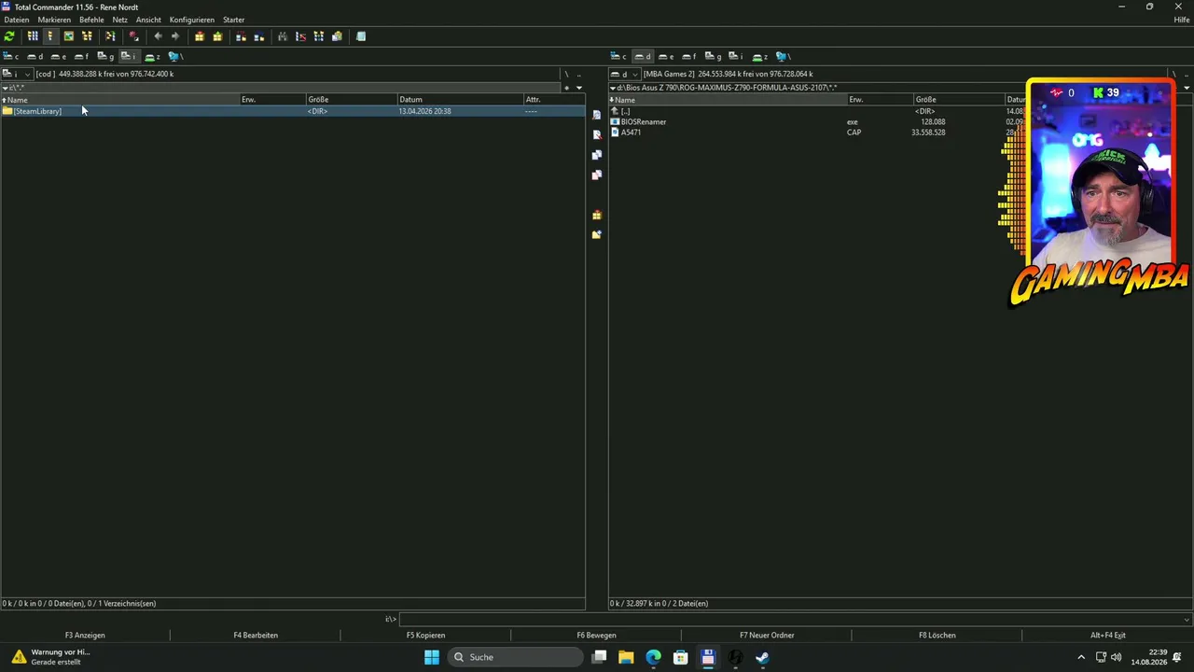1194x672 pixels.
Task: Click F5 Kopieren button
Action: click(425, 635)
